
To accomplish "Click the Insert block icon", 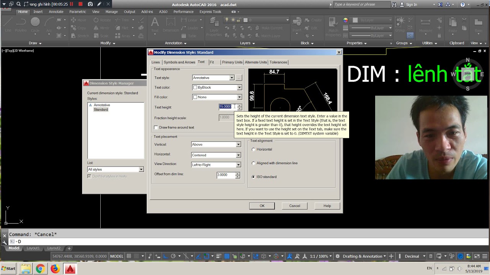I will click(297, 25).
